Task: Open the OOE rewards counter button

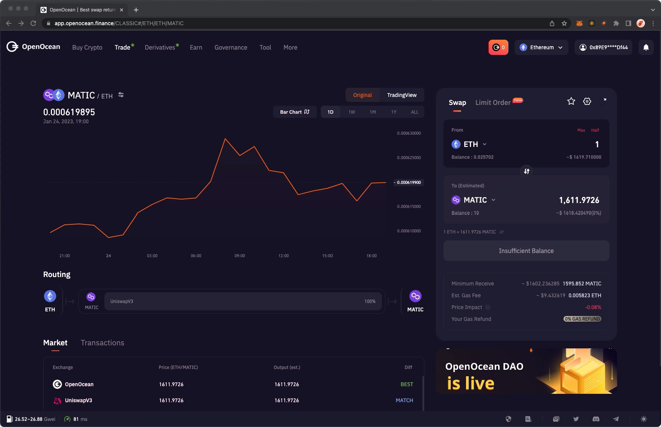Action: pos(499,47)
